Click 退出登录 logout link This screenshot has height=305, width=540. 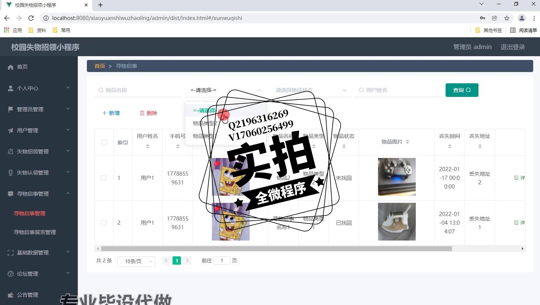(513, 47)
